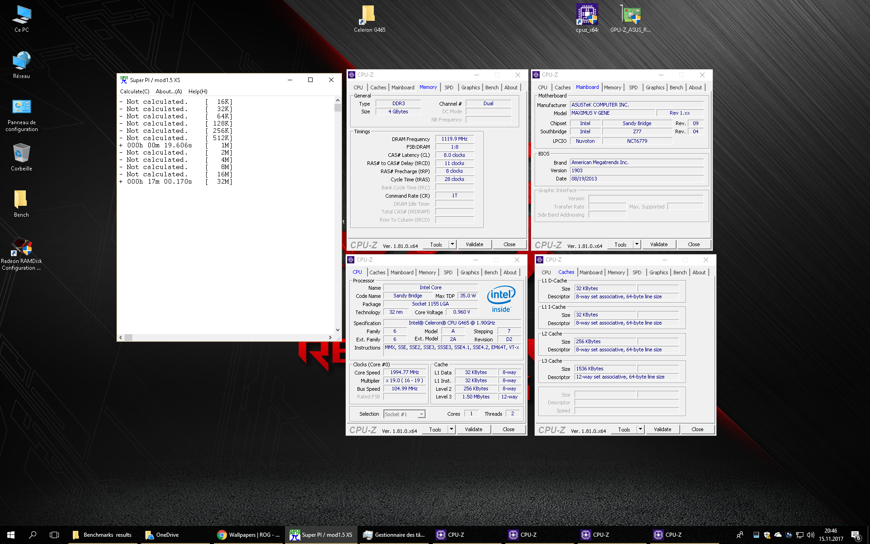Click Validate in Caches CPU-Z window

tap(662, 429)
